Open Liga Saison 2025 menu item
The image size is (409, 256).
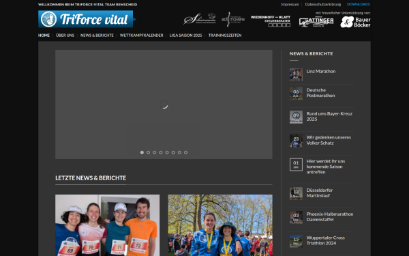(185, 35)
